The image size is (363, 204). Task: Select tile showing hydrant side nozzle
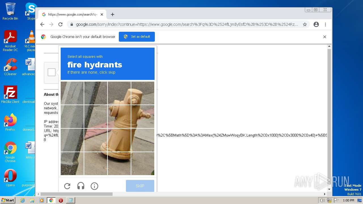pyautogui.click(x=143, y=116)
